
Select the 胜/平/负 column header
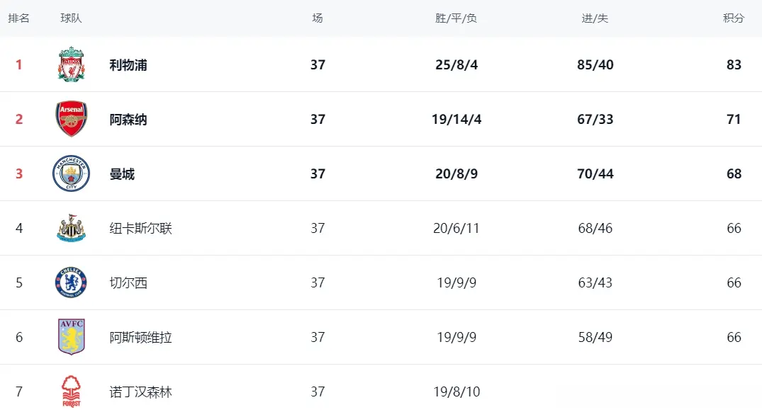(456, 18)
